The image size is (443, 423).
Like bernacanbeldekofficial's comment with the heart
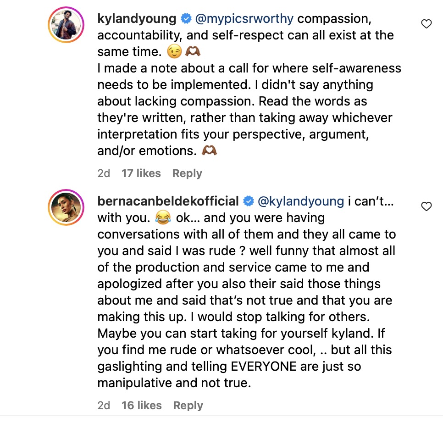click(x=426, y=206)
